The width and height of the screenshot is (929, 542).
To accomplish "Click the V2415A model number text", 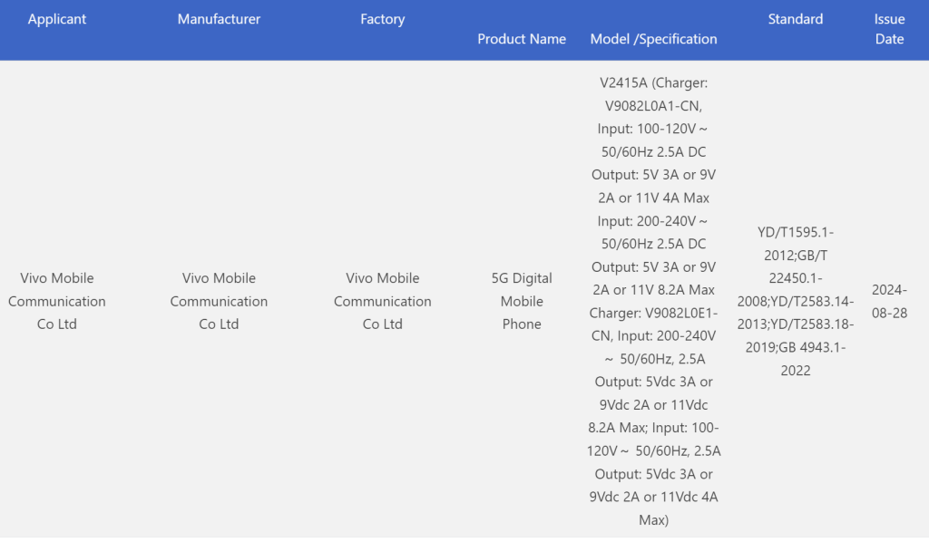I will coord(624,82).
